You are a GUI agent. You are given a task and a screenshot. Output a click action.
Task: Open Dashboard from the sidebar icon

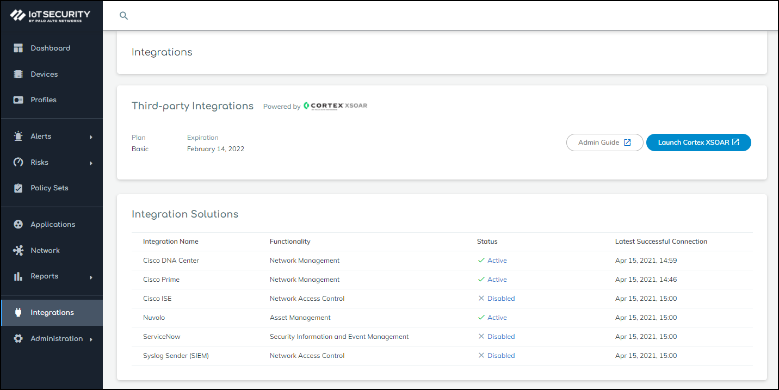click(18, 48)
